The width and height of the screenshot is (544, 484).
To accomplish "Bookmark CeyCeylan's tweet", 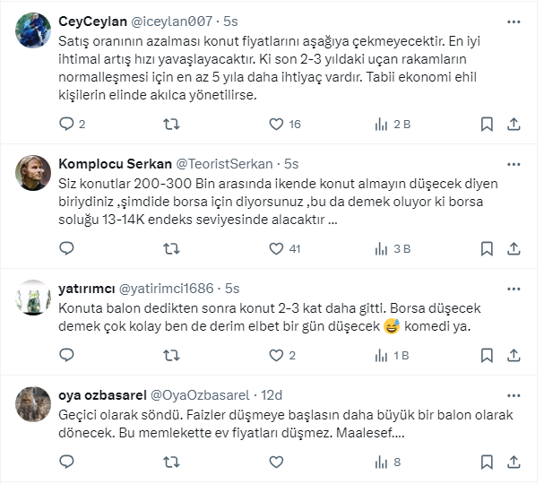I will point(488,124).
